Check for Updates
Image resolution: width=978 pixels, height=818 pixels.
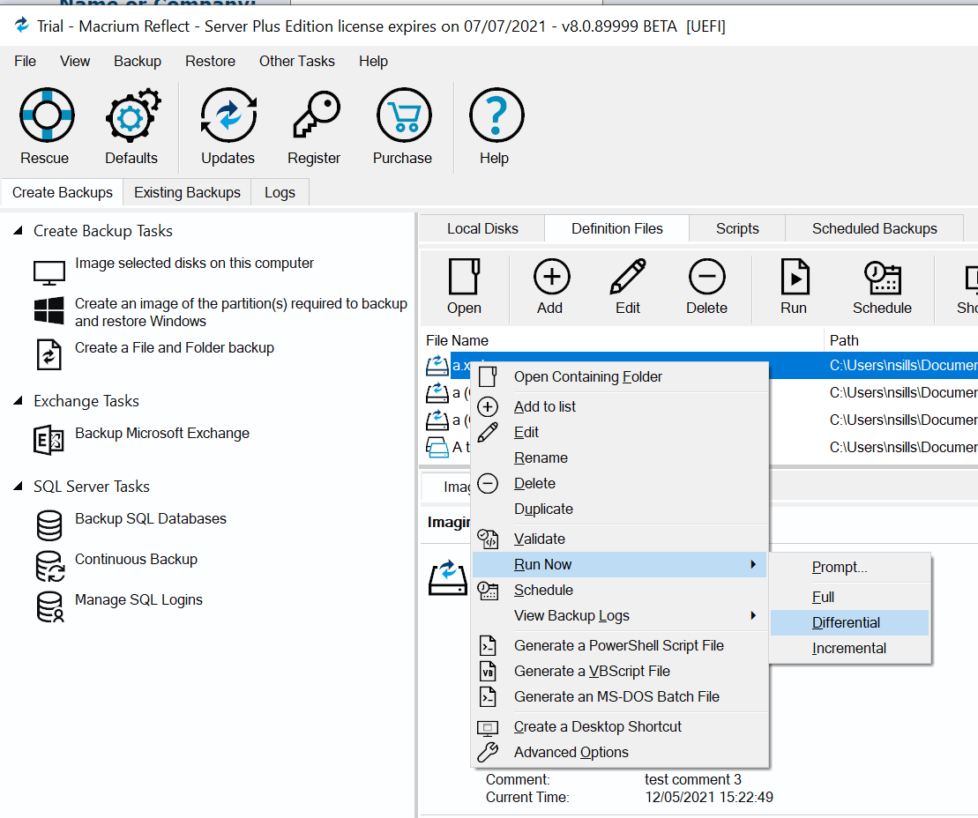pos(228,115)
